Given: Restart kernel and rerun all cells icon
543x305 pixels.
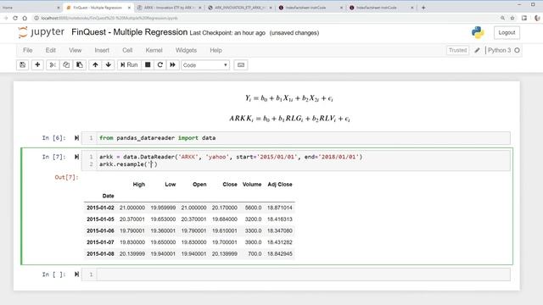Looking at the screenshot, I should [x=172, y=65].
